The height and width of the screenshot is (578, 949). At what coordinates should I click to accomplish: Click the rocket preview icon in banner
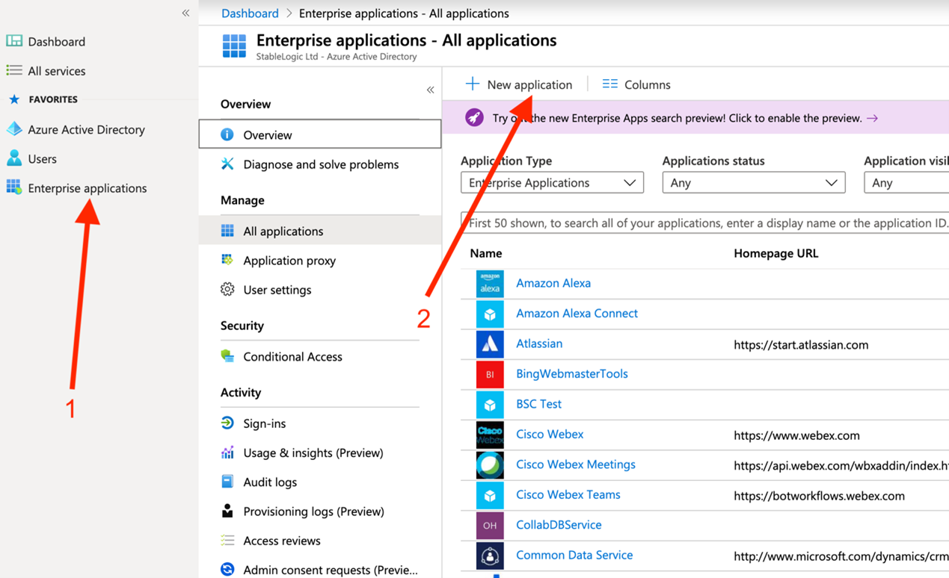pos(474,118)
